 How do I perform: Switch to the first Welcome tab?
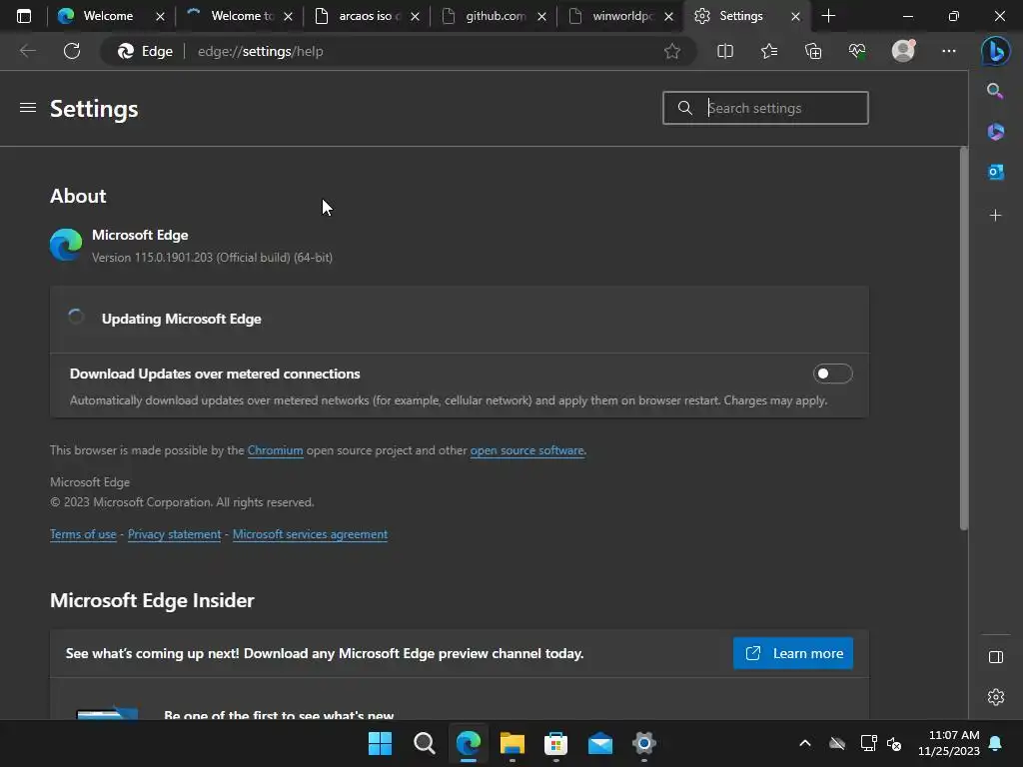tap(108, 16)
